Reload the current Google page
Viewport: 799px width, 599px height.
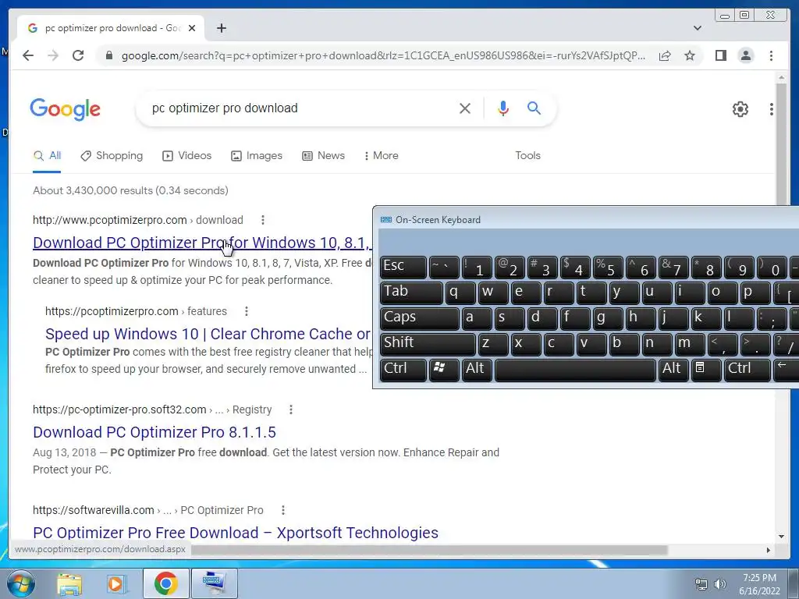[78, 55]
